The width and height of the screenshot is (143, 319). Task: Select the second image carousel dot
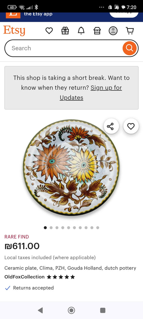(51, 228)
